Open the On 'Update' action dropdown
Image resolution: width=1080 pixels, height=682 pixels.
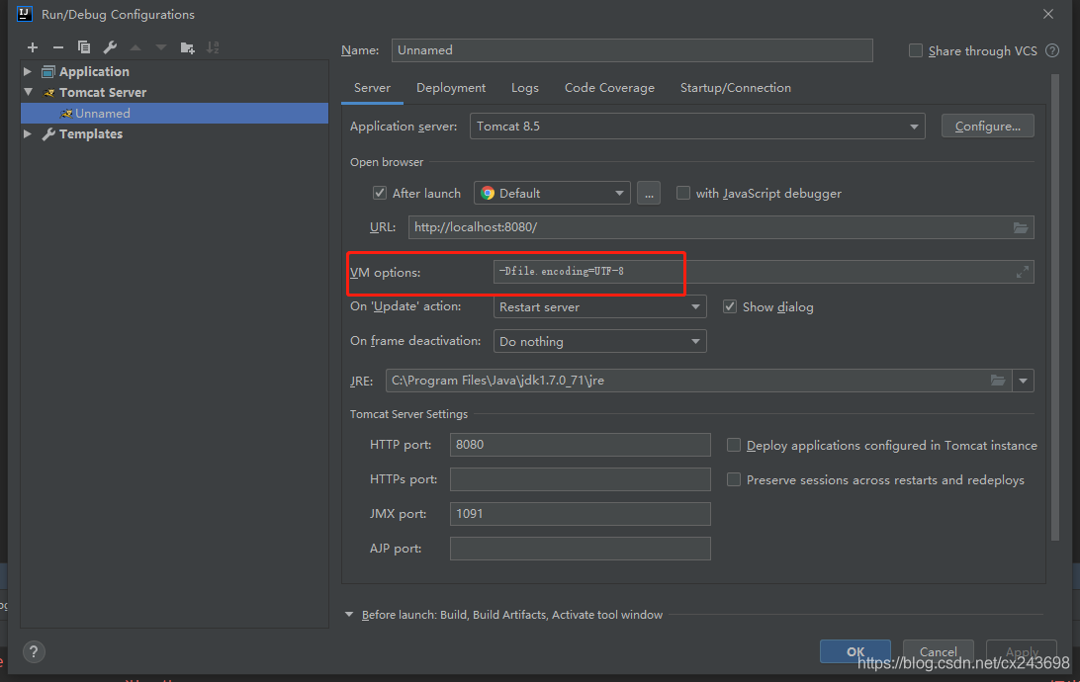600,307
